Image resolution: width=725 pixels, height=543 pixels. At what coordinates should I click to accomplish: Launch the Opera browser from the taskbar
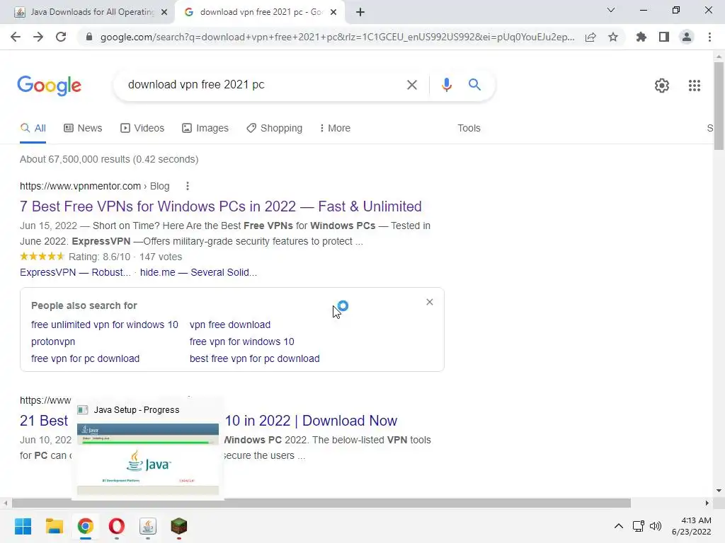[117, 526]
